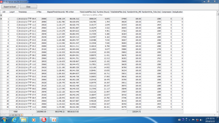Click the Runtime (Hours) column header

pos(103,12)
